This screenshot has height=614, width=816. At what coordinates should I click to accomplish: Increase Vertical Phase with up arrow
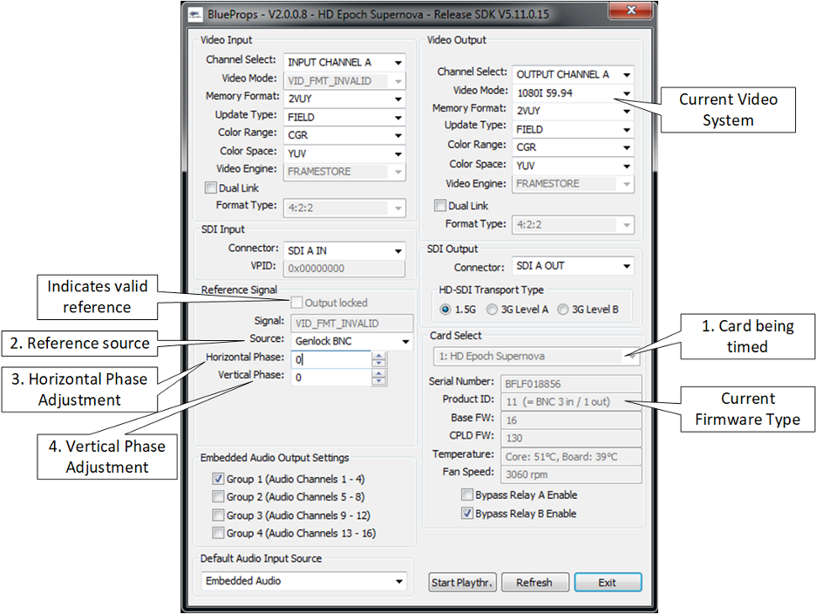pos(379,373)
